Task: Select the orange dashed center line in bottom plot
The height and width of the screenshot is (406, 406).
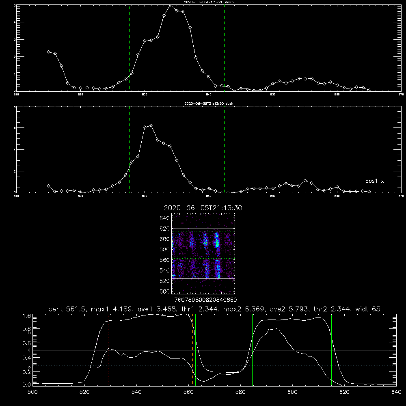Action: 192,350
